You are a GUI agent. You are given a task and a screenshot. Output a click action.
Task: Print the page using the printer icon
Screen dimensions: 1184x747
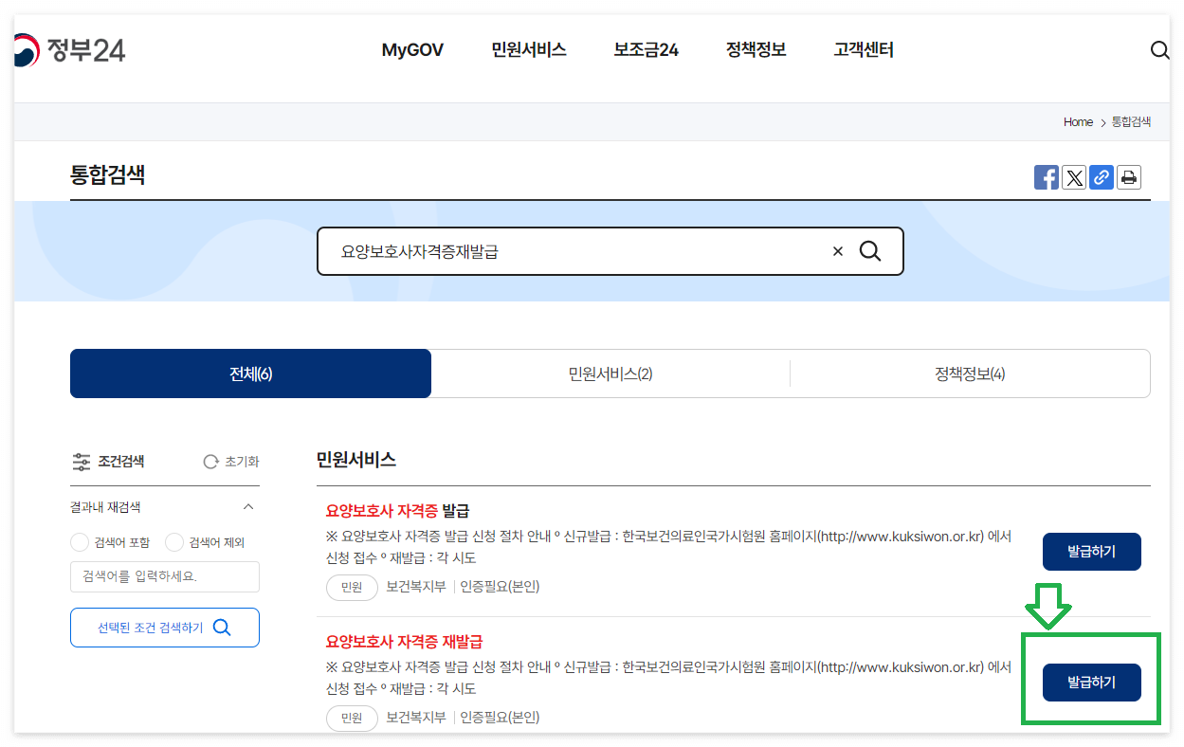1128,176
